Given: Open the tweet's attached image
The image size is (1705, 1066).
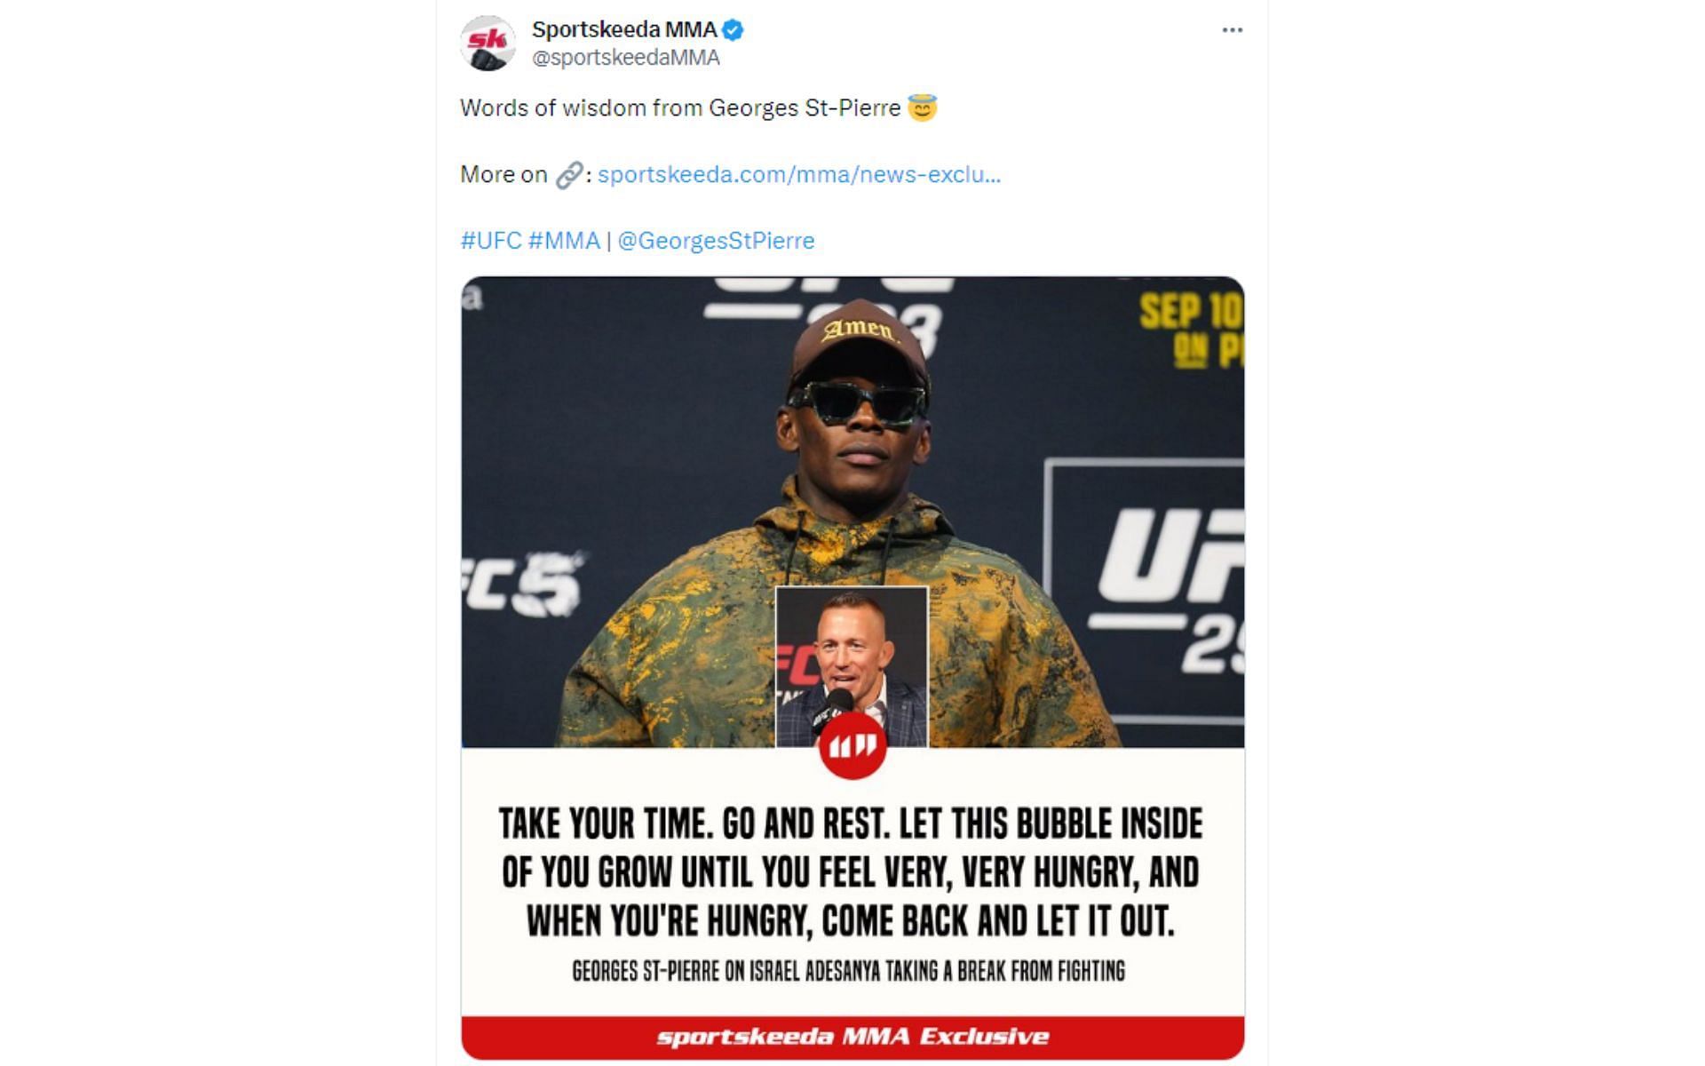Looking at the screenshot, I should pos(852,668).
